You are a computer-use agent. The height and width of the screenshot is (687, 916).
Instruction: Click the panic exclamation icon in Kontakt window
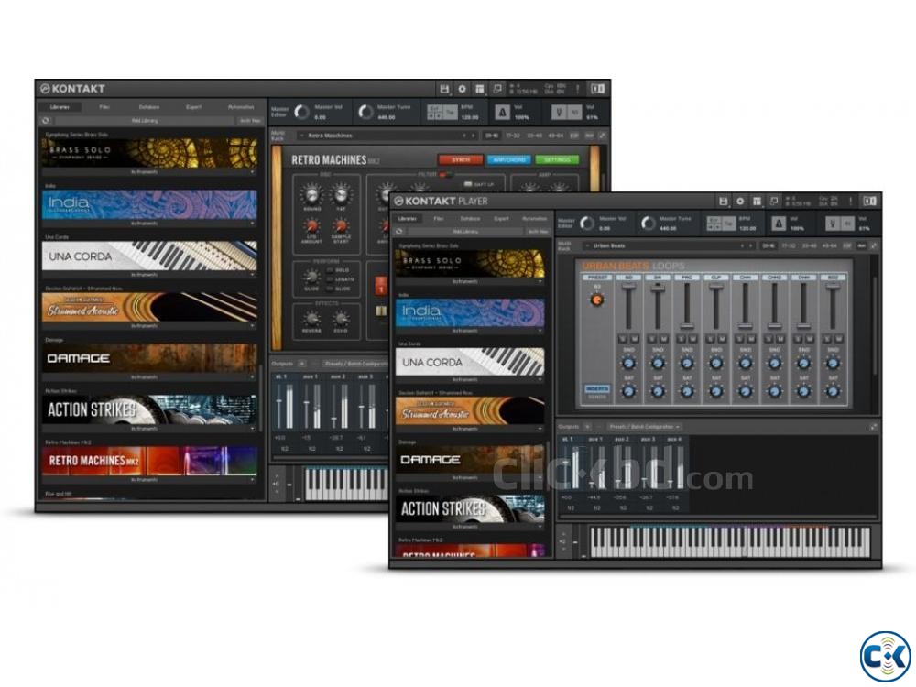coord(578,89)
